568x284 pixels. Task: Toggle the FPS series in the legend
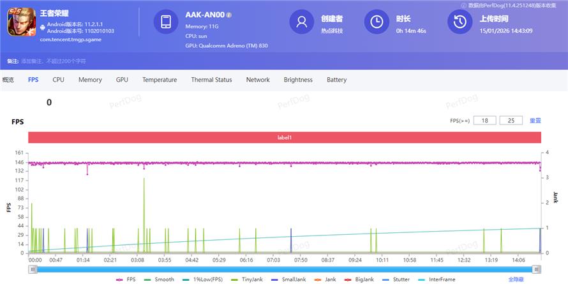pos(125,280)
